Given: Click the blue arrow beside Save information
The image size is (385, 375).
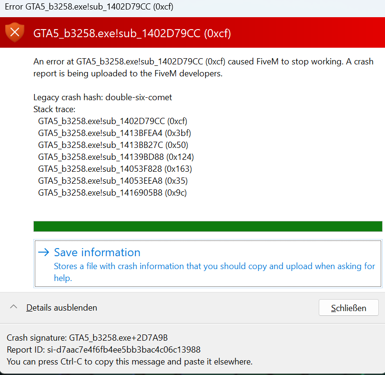Looking at the screenshot, I should click(43, 252).
